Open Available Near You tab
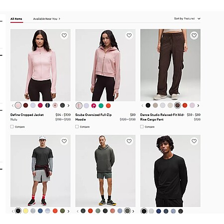 pyautogui.click(x=47, y=19)
